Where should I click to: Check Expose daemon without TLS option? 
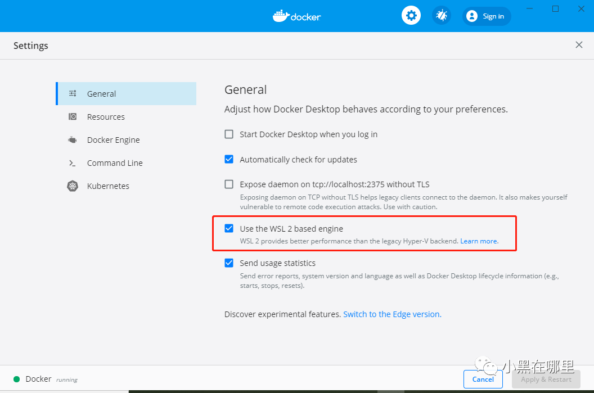[x=229, y=184]
